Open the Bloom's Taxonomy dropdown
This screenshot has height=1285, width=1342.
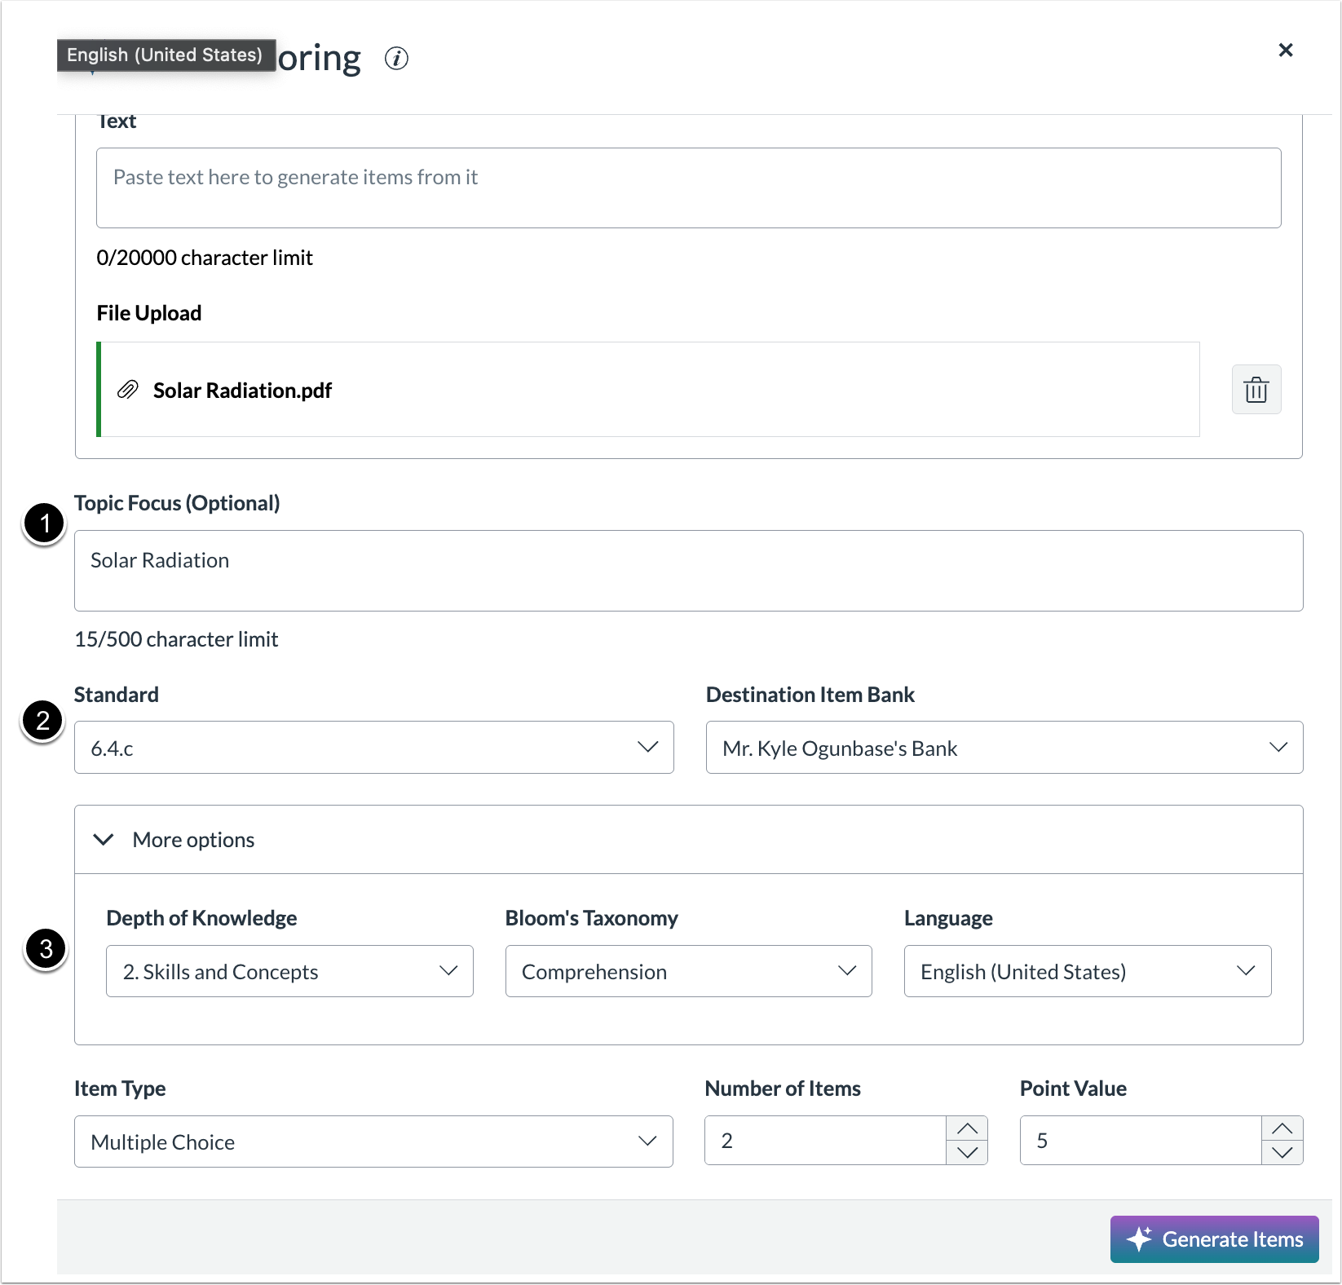[x=689, y=971]
